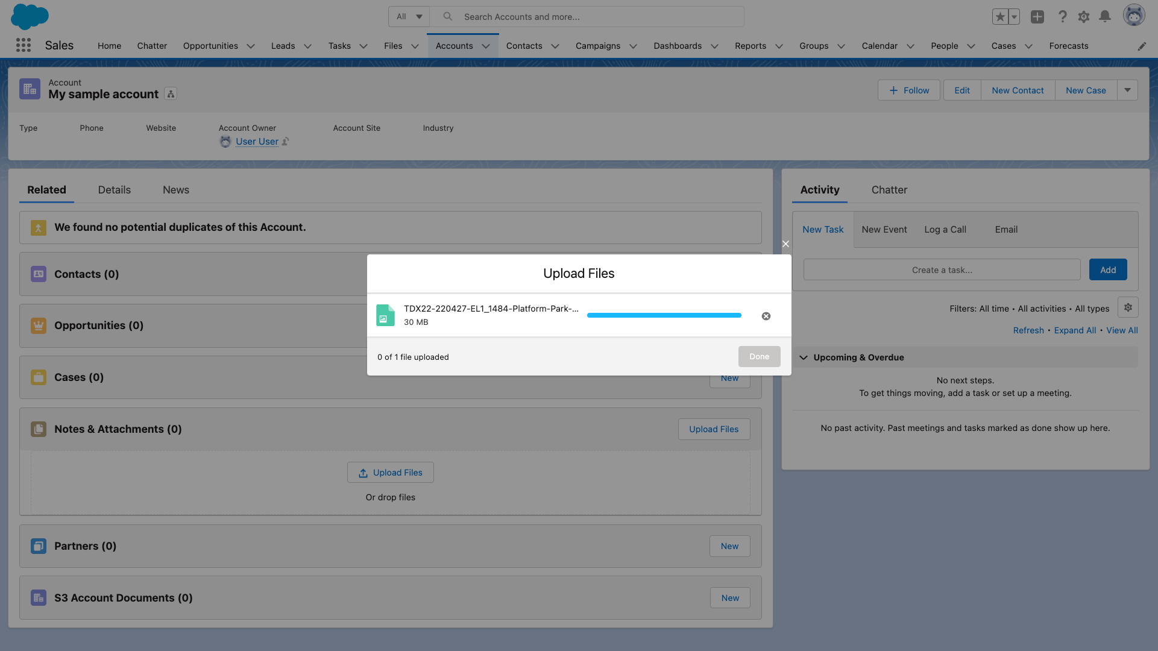Click the upload progress bar

click(664, 315)
